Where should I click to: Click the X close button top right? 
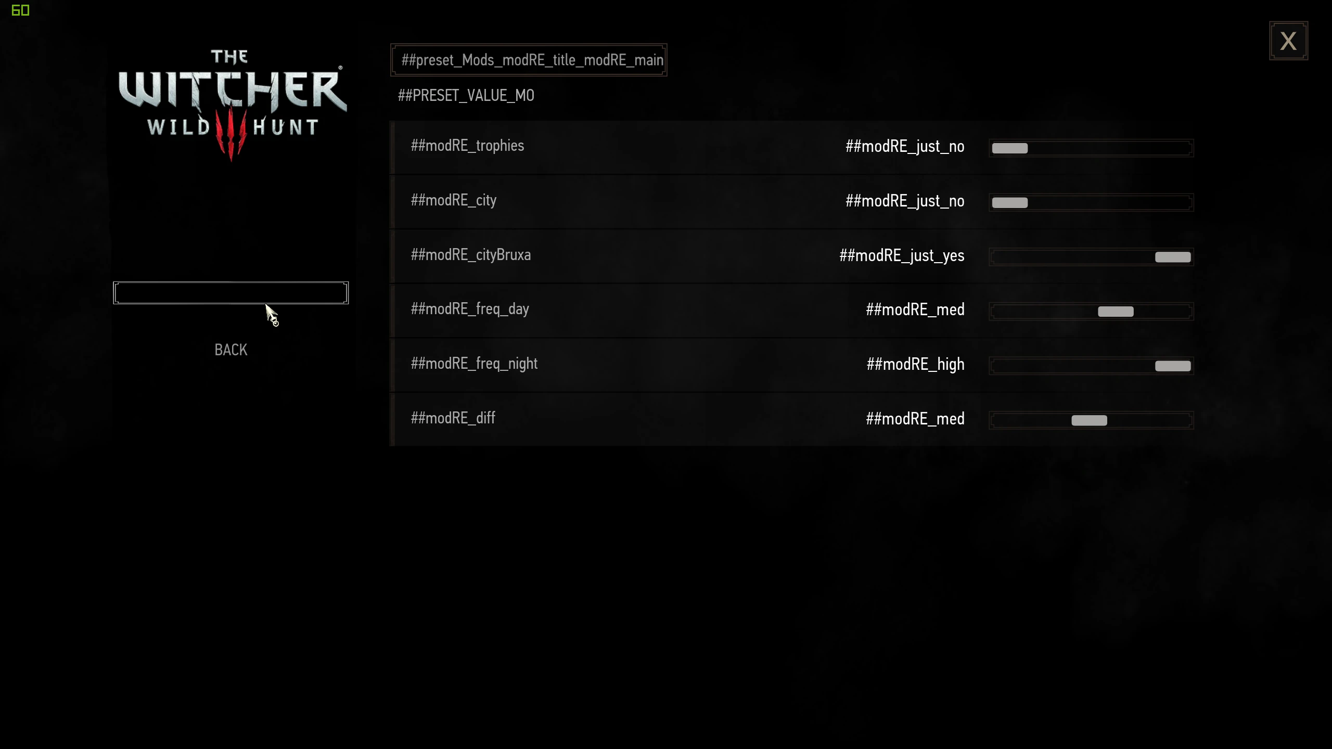1288,41
